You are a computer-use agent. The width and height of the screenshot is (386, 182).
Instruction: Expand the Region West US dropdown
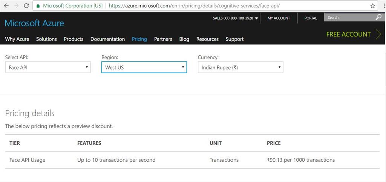pos(144,67)
